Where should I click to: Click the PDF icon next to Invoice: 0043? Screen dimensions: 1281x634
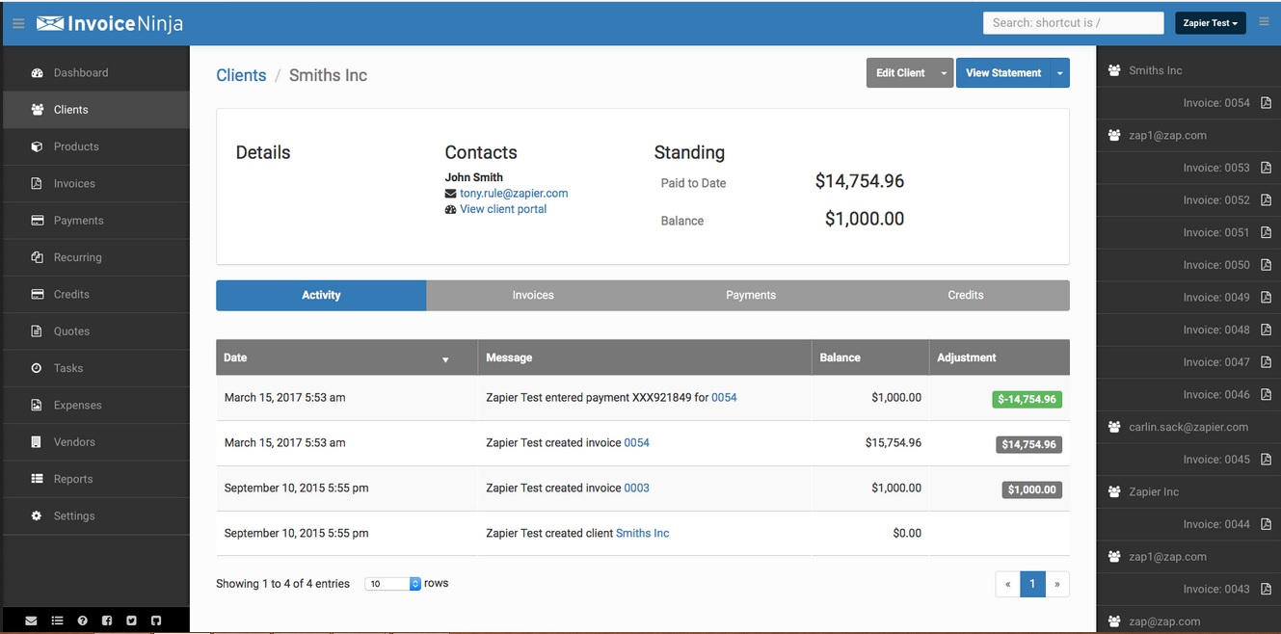(1267, 589)
